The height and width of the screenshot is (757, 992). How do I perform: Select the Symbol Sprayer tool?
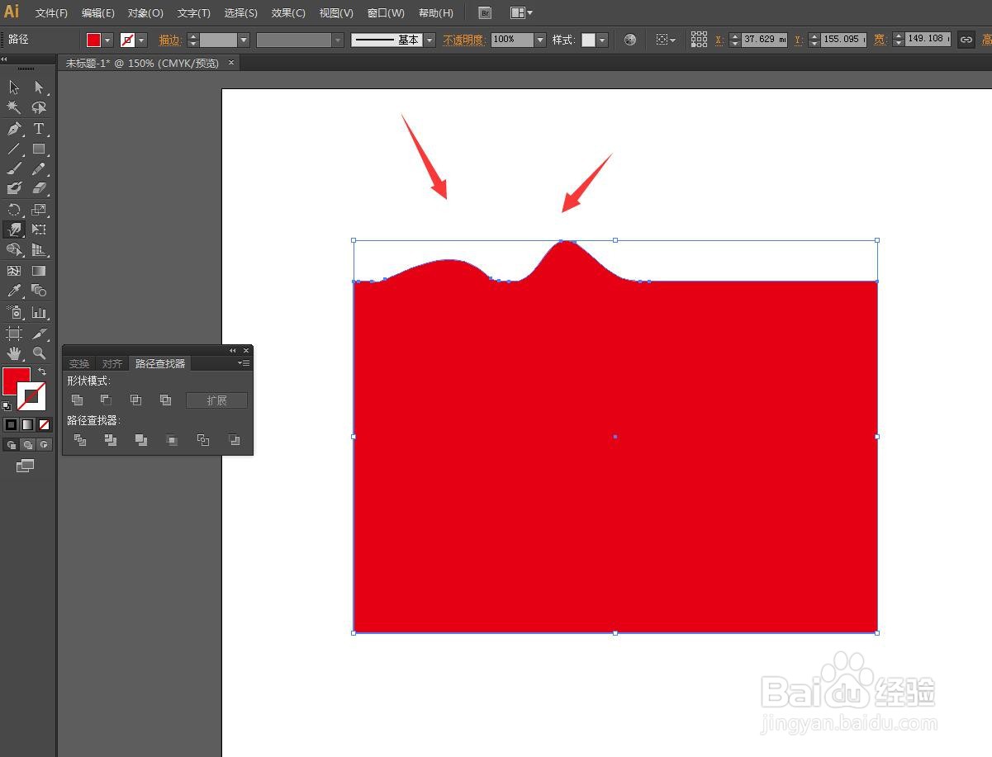point(14,313)
